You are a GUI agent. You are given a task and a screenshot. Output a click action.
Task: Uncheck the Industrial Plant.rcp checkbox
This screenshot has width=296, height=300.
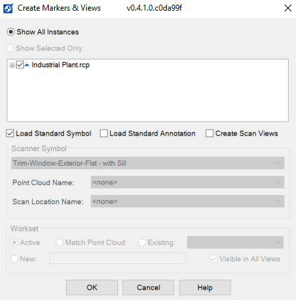[x=20, y=65]
